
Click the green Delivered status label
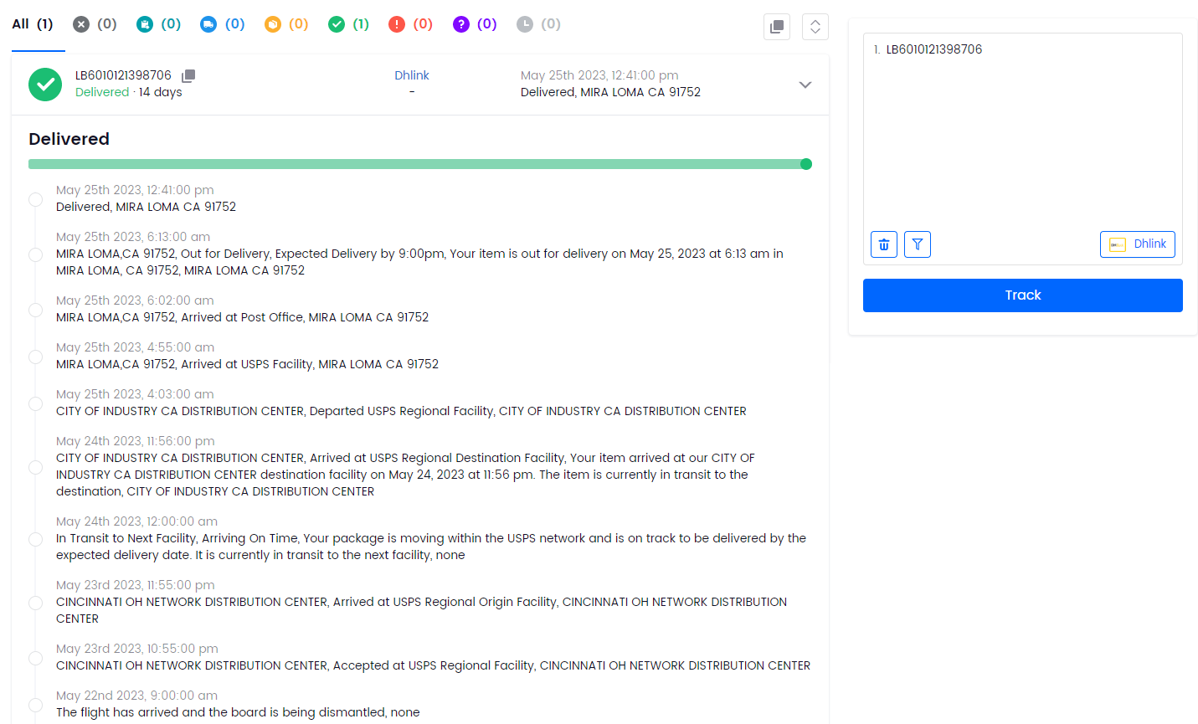pos(102,92)
